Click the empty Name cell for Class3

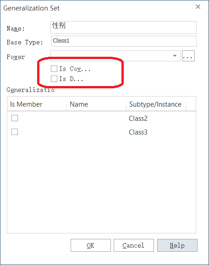[96, 132]
